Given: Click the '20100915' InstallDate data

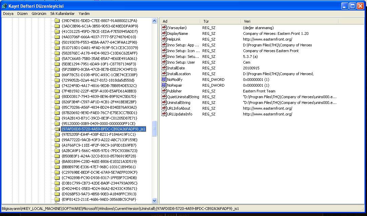Looking at the screenshot, I should point(251,68).
